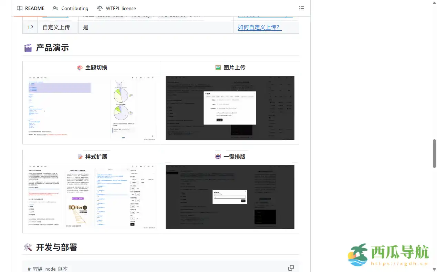Open the 主题切换 demo screenshot
The height and width of the screenshot is (272, 437).
[x=91, y=108]
